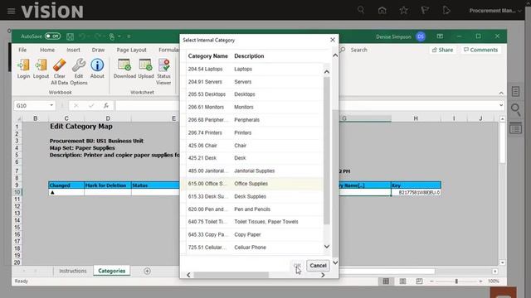Toggle the AutoSave switch
531x298 pixels.
click(52, 36)
